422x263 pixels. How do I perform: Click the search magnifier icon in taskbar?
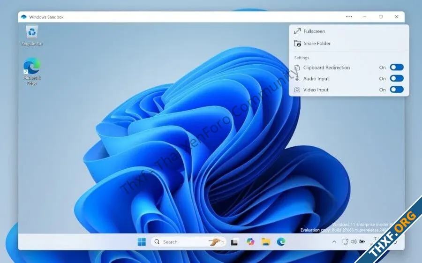tap(157, 242)
